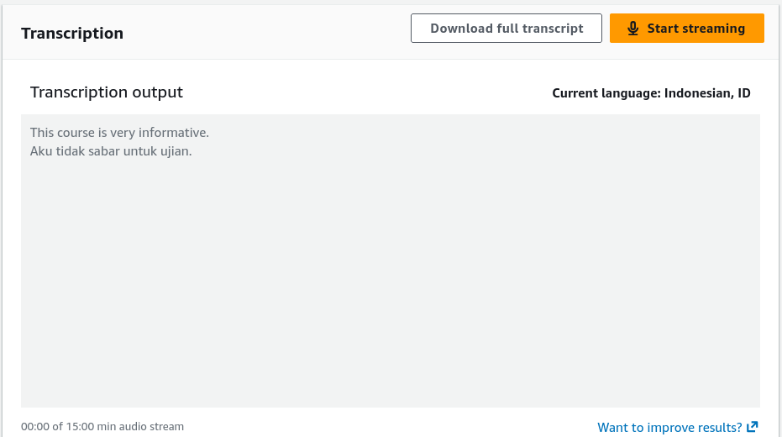Image resolution: width=782 pixels, height=437 pixels.
Task: Click the line 'Aku tidak sabar untuk ujian.'
Action: (x=111, y=151)
